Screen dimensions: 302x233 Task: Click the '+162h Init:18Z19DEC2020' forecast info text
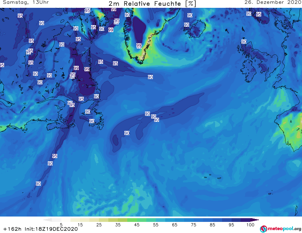click(x=40, y=229)
